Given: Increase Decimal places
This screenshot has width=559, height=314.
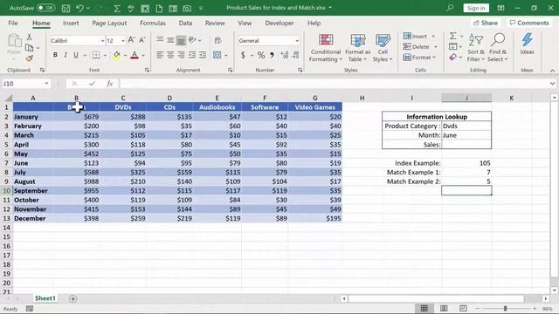Looking at the screenshot, I should point(284,55).
